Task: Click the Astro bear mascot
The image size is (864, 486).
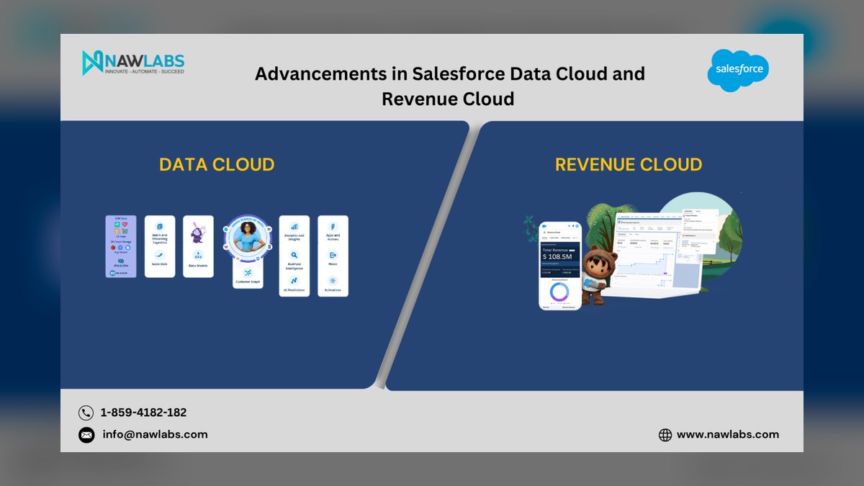Action: click(598, 274)
